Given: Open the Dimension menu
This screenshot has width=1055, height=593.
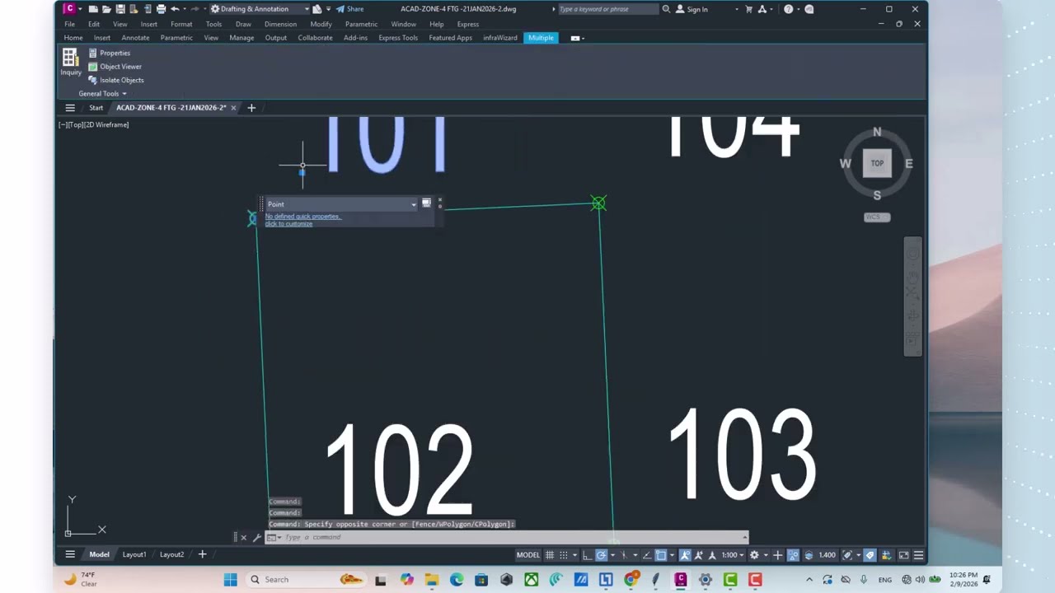Looking at the screenshot, I should click(280, 24).
